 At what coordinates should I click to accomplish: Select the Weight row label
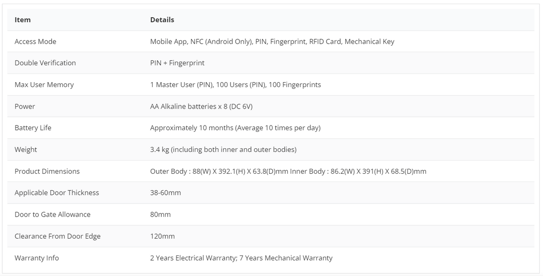26,150
